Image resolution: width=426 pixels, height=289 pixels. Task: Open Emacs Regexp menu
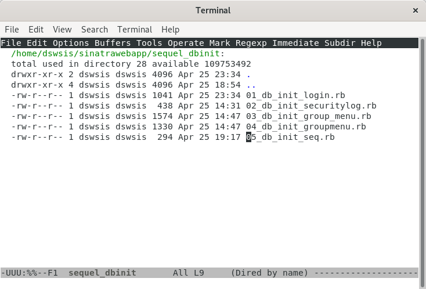tap(251, 43)
